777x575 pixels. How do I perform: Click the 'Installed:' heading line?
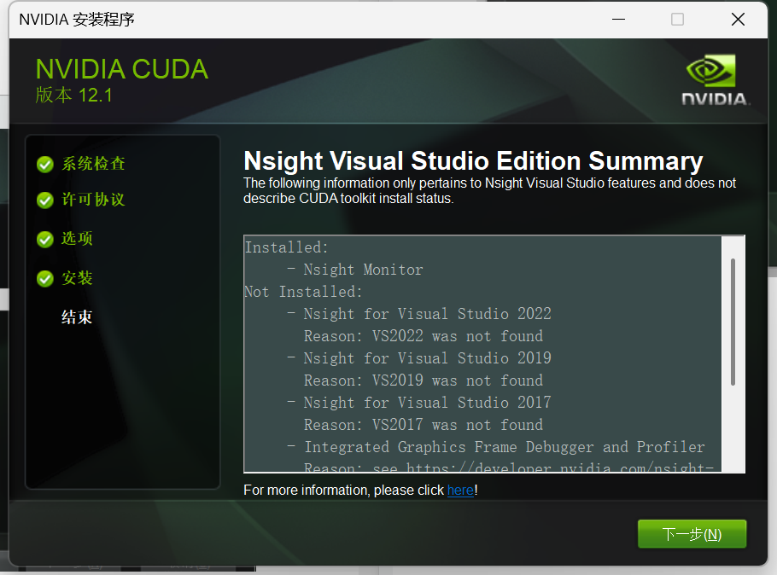pyautogui.click(x=286, y=247)
